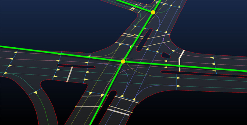The width and height of the screenshot is (247, 125).
Task: Select the white crosswalk line touching the large triangular island
Action: tap(69, 74)
